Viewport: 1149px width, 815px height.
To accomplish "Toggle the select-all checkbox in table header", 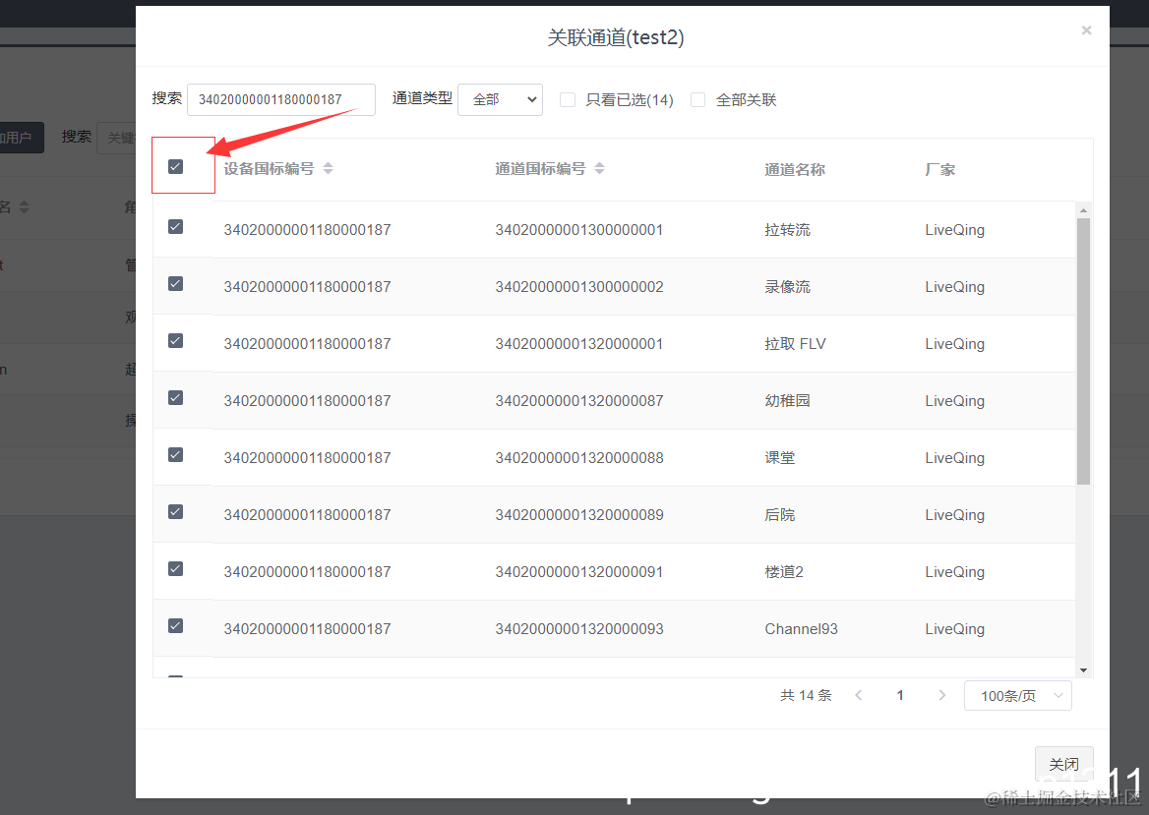I will coord(175,167).
